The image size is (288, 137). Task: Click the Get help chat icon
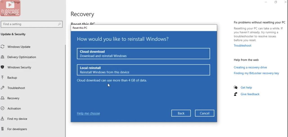(235, 88)
